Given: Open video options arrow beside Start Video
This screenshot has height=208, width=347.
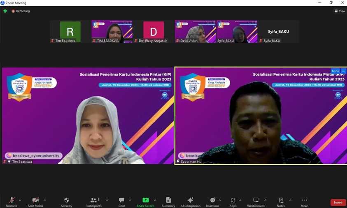Looking at the screenshot, I should click(45, 200).
